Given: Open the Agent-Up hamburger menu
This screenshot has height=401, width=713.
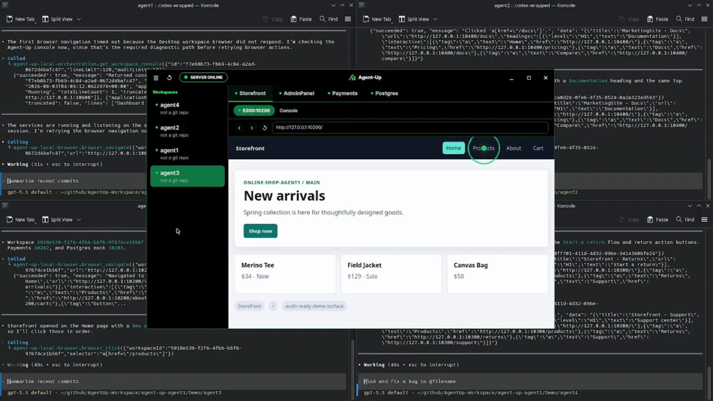Looking at the screenshot, I should click(156, 78).
